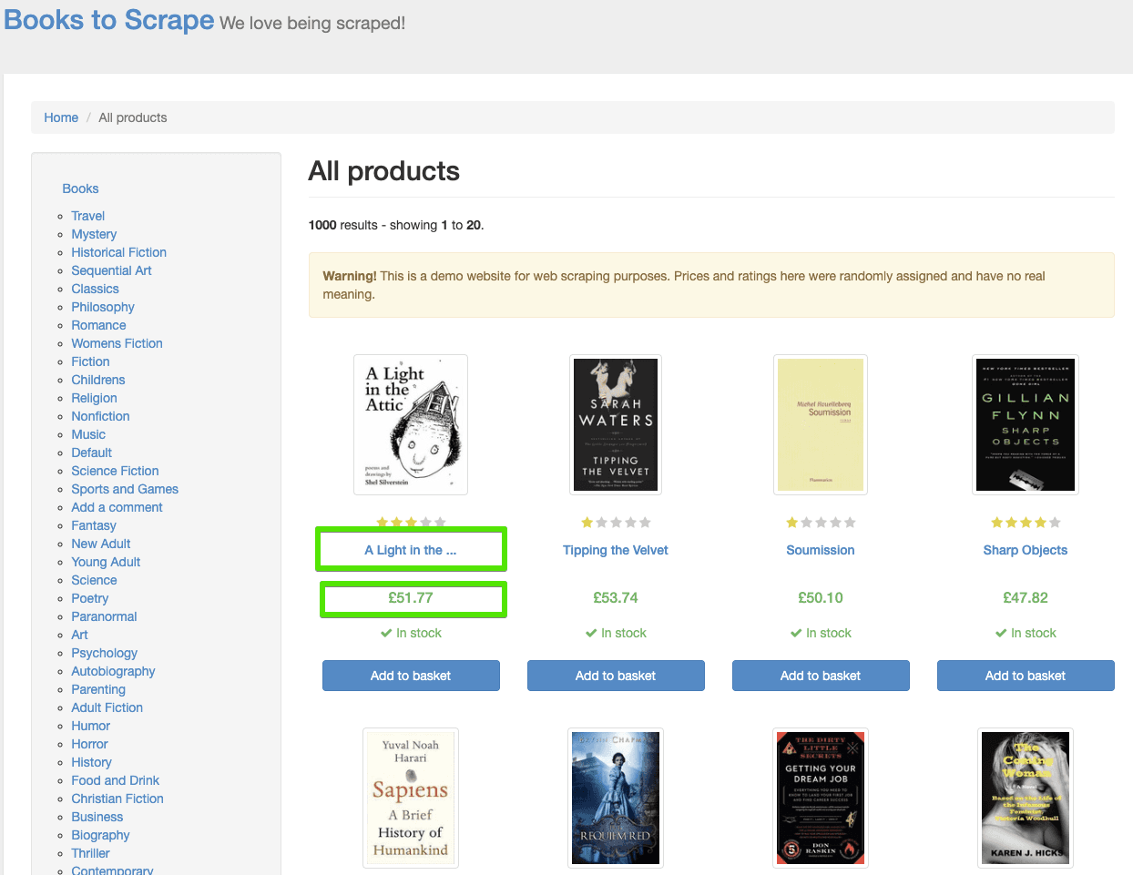Click the star rating under Sharp Objects
The height and width of the screenshot is (875, 1133).
pos(1025,523)
